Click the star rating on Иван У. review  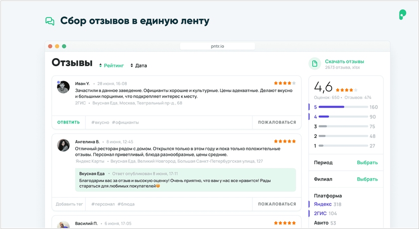(285, 83)
